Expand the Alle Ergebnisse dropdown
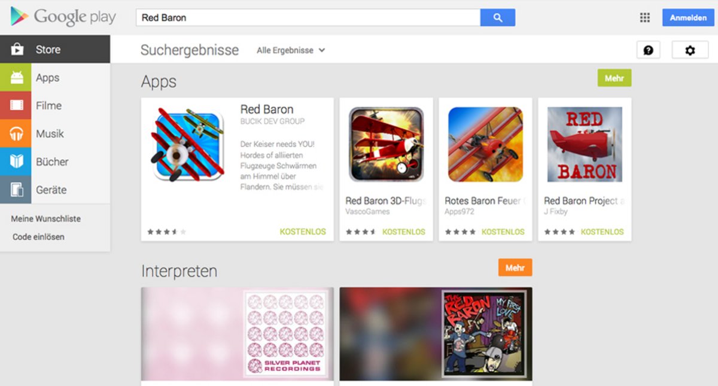The image size is (718, 386). (291, 50)
